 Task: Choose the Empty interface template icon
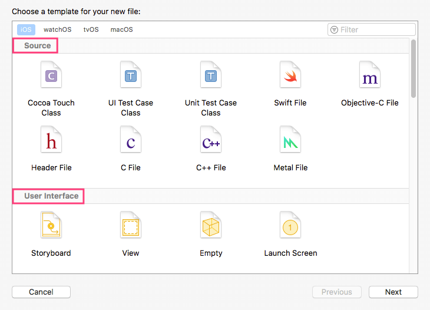pyautogui.click(x=211, y=225)
